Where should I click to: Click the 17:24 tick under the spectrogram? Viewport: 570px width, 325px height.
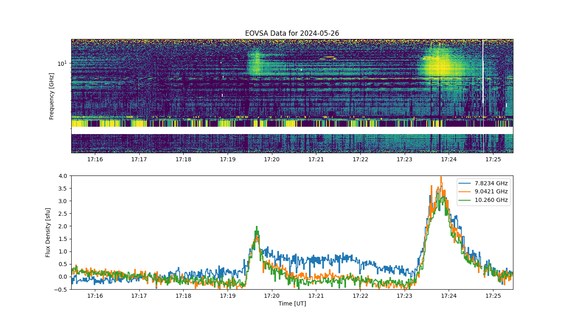pyautogui.click(x=449, y=160)
